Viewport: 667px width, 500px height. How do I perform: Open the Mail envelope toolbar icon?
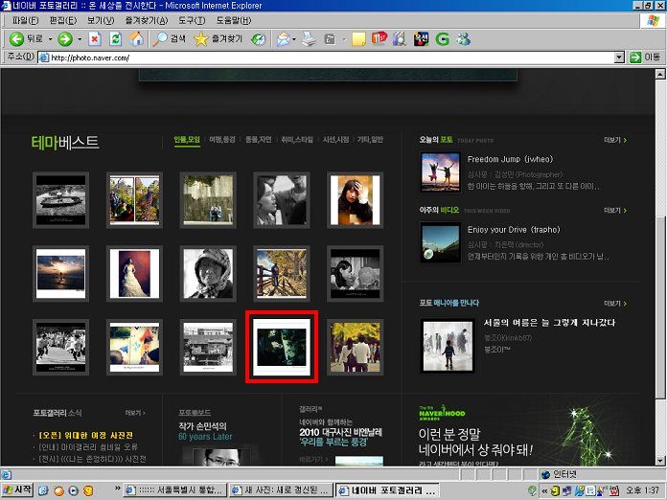(283, 39)
